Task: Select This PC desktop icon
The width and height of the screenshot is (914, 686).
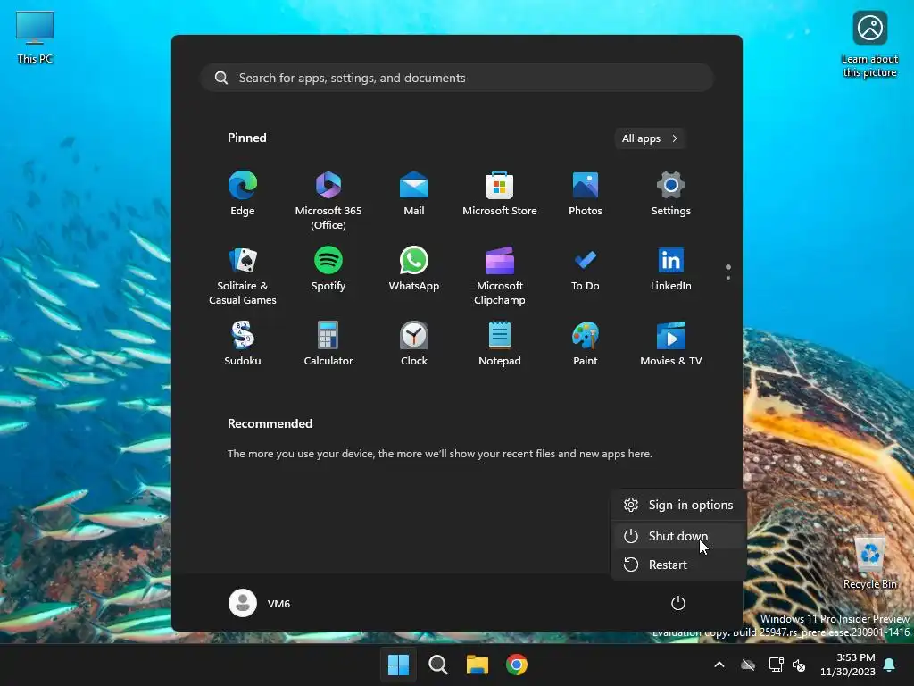Action: click(x=35, y=38)
